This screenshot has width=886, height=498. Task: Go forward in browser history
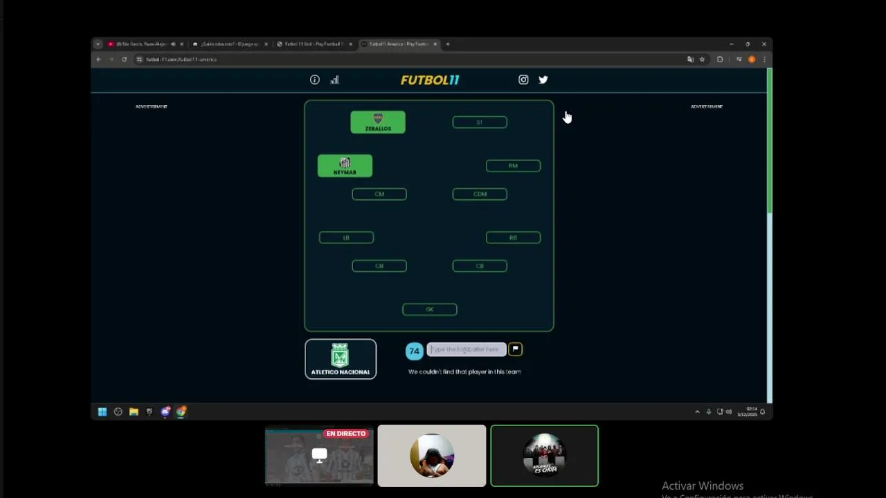coord(111,59)
